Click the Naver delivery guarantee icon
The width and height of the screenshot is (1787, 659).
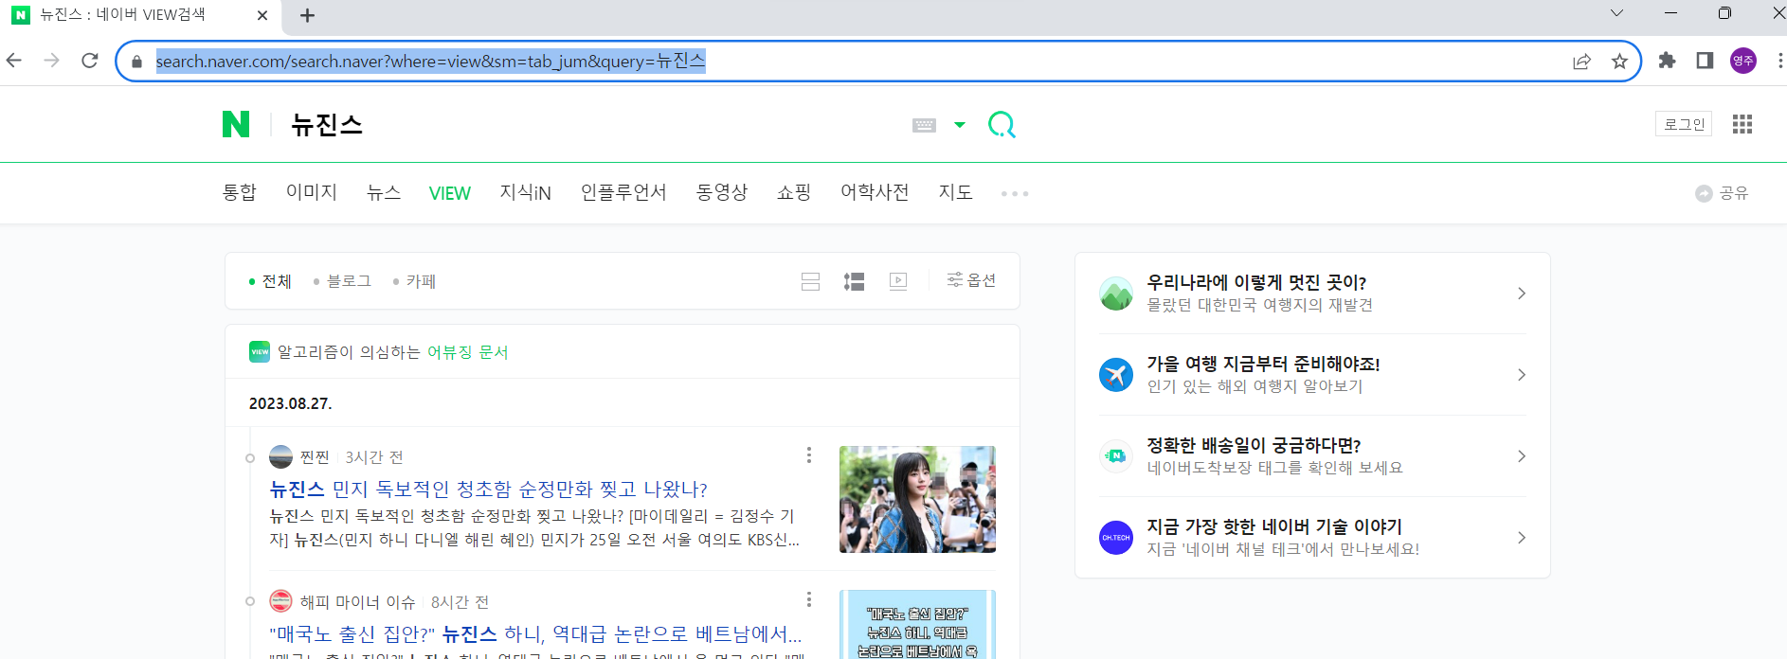tap(1116, 456)
